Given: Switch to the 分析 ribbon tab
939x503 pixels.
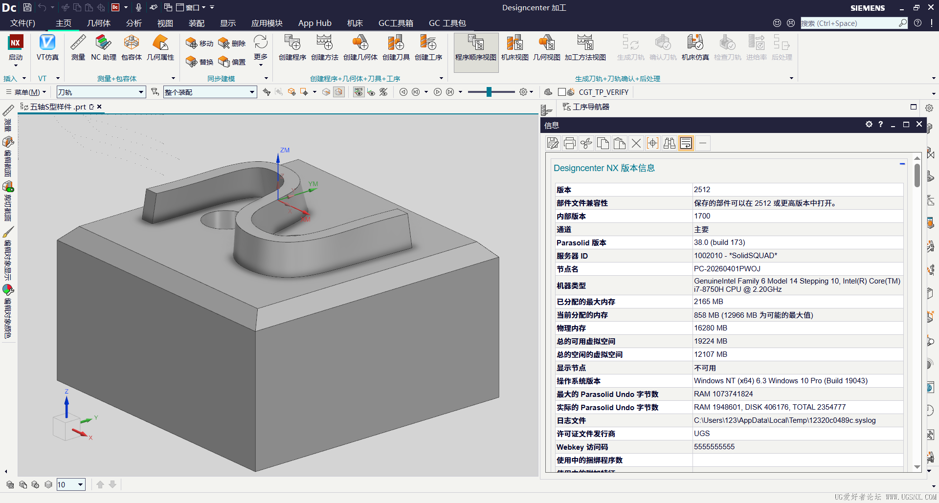Looking at the screenshot, I should pyautogui.click(x=134, y=23).
